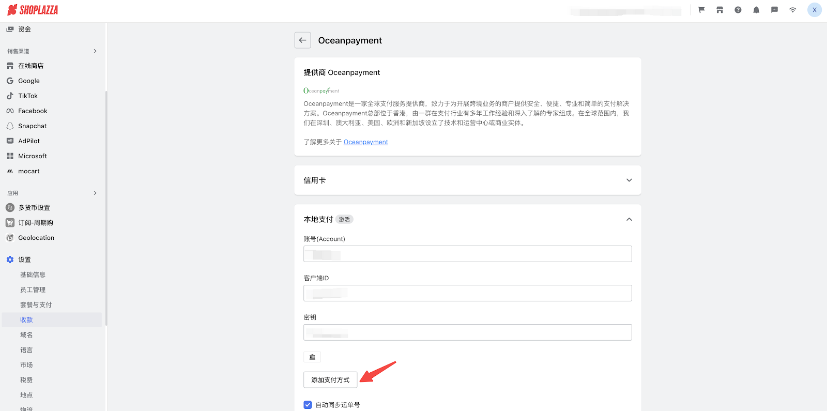Viewport: 827px width, 411px height.
Task: Click the 设置 gear icon
Action: pyautogui.click(x=10, y=260)
